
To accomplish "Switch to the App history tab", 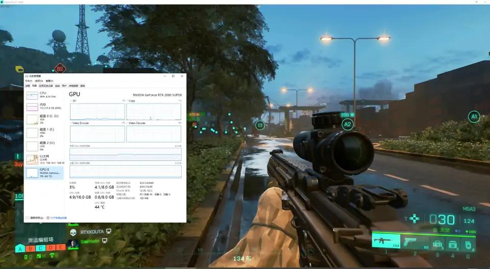I will 45,86.
